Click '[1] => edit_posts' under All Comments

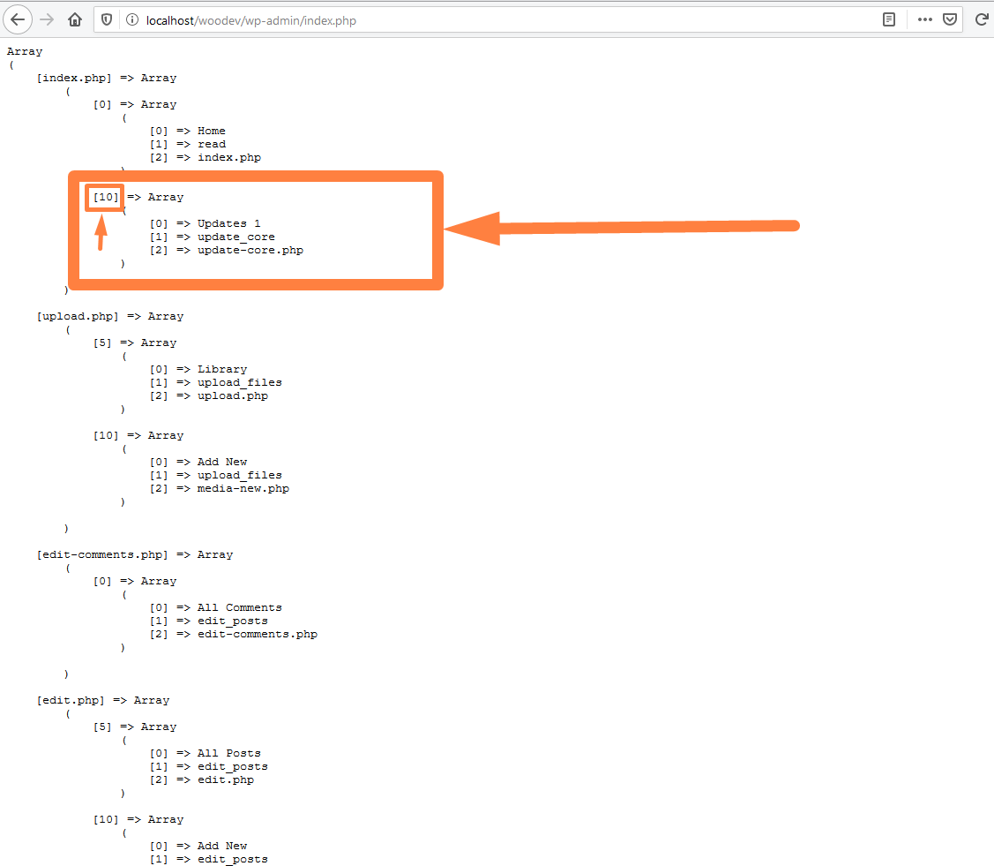[x=209, y=621]
